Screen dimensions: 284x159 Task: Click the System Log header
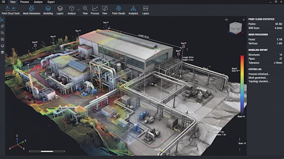pos(255,69)
